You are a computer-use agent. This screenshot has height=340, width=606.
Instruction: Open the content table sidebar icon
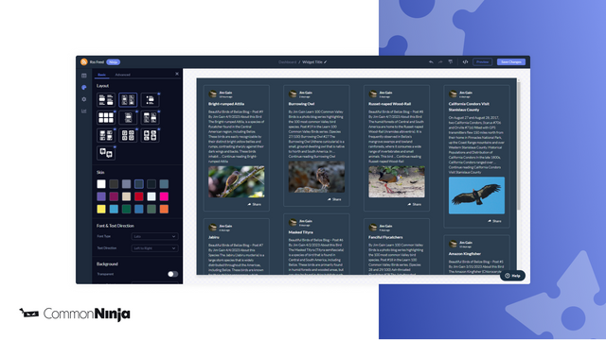click(x=84, y=76)
